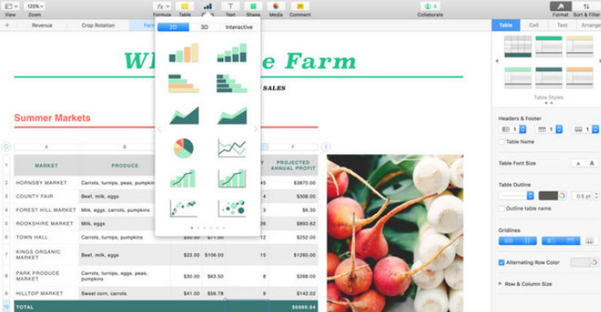Decrease the table font size
Screen dimensions: 601x312
(x=578, y=164)
